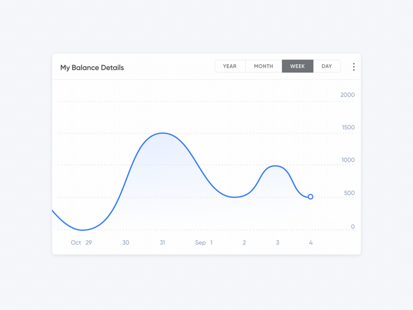413x310 pixels.
Task: Click the My Balance Details title
Action: click(92, 67)
